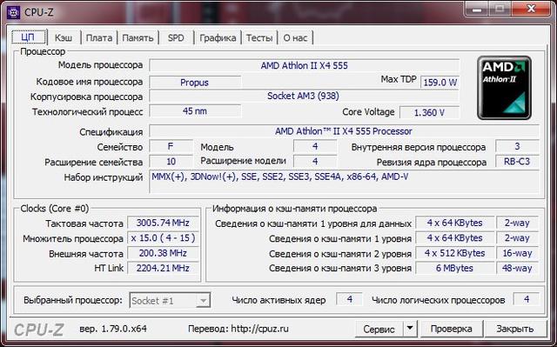
Task: Open the Плата tab
Action: (x=99, y=38)
